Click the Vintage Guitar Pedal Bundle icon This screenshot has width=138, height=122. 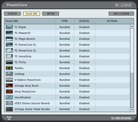(9, 109)
